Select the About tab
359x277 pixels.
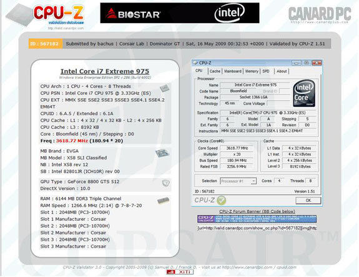[x=282, y=71]
